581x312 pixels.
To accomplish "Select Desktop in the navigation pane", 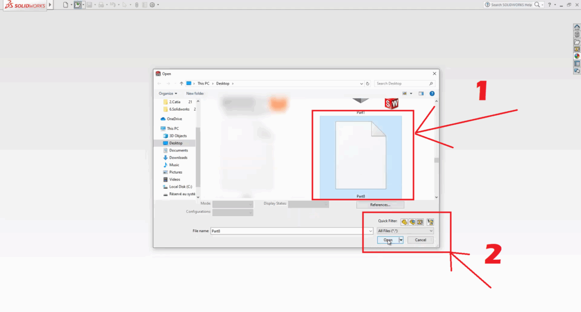I will [176, 143].
